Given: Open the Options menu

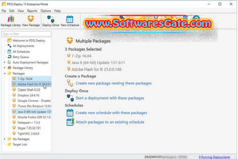Looking at the screenshot, I should coord(46,11).
